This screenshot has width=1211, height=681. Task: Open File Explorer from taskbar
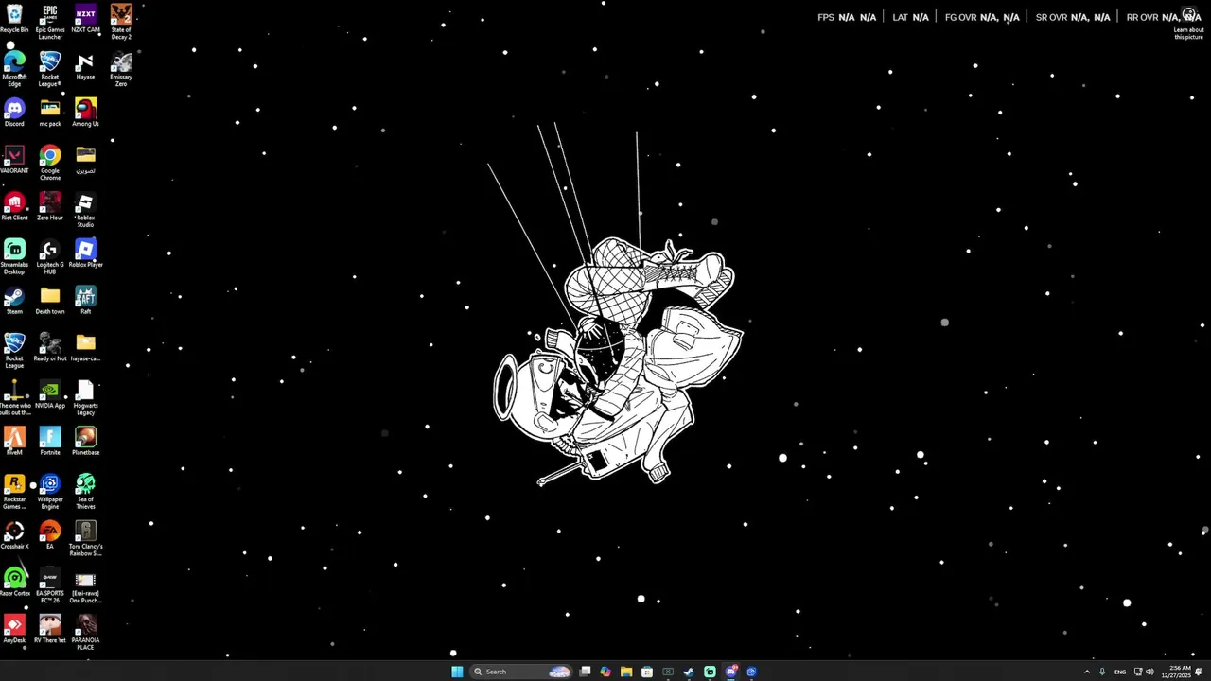pyautogui.click(x=626, y=672)
